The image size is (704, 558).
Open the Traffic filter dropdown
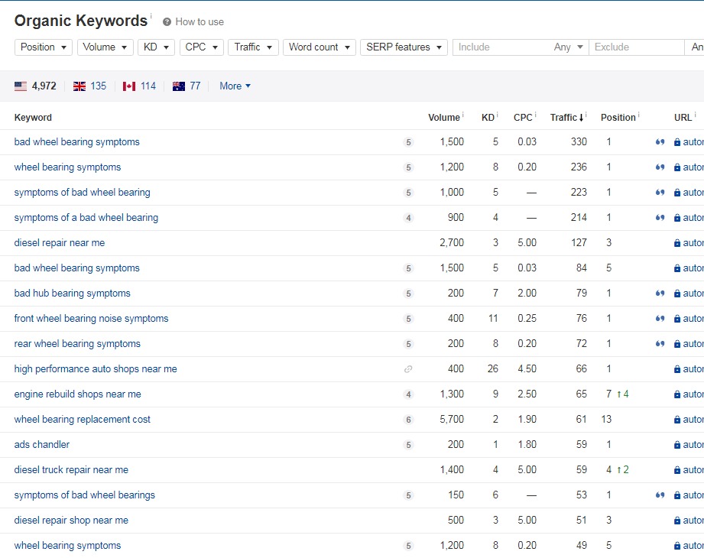point(253,47)
